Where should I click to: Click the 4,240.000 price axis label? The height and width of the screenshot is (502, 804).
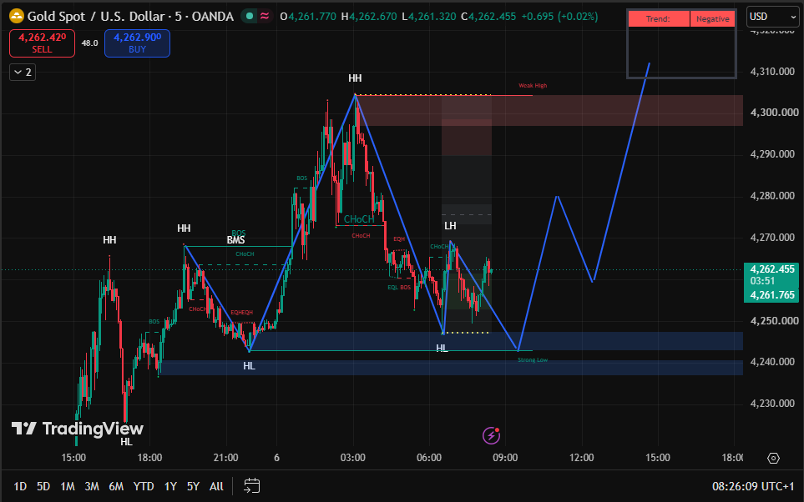pyautogui.click(x=775, y=362)
